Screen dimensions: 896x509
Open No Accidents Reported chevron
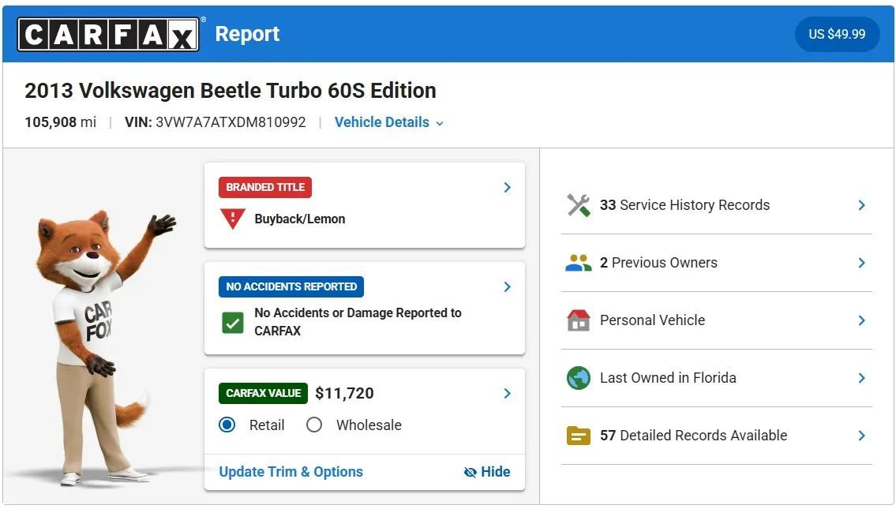click(x=507, y=286)
